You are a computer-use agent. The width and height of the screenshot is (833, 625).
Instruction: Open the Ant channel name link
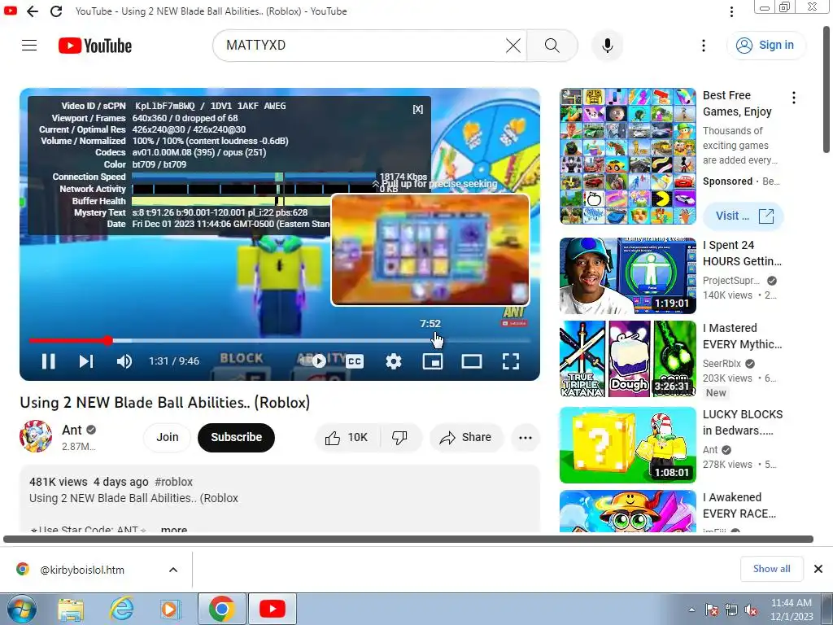72,430
